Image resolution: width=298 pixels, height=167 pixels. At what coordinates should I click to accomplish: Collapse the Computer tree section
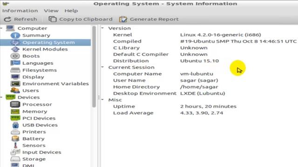[1, 28]
